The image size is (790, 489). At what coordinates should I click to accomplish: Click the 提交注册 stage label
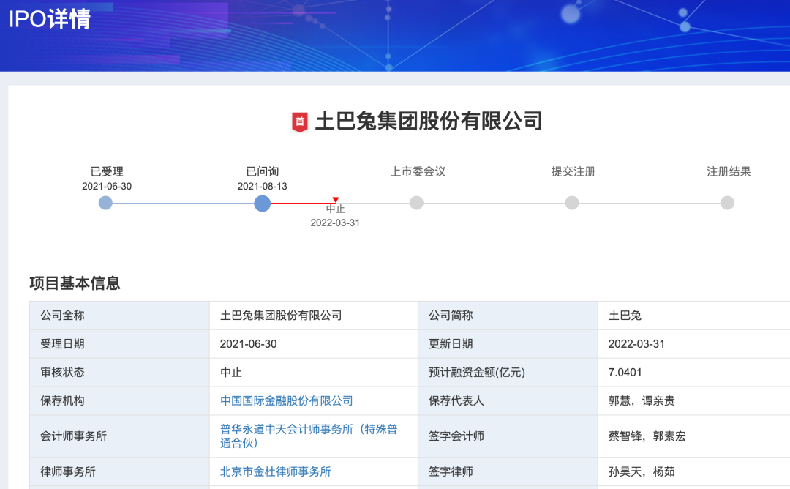point(573,172)
